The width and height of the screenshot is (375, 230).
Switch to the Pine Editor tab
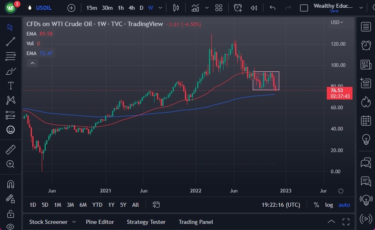(x=100, y=222)
